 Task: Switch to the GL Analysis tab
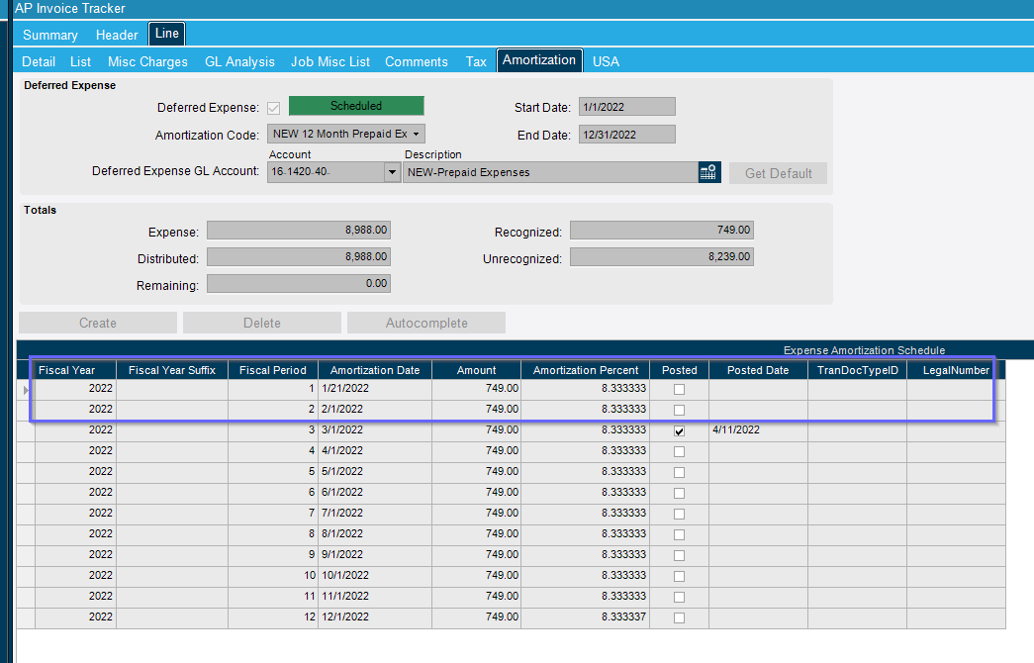point(239,61)
